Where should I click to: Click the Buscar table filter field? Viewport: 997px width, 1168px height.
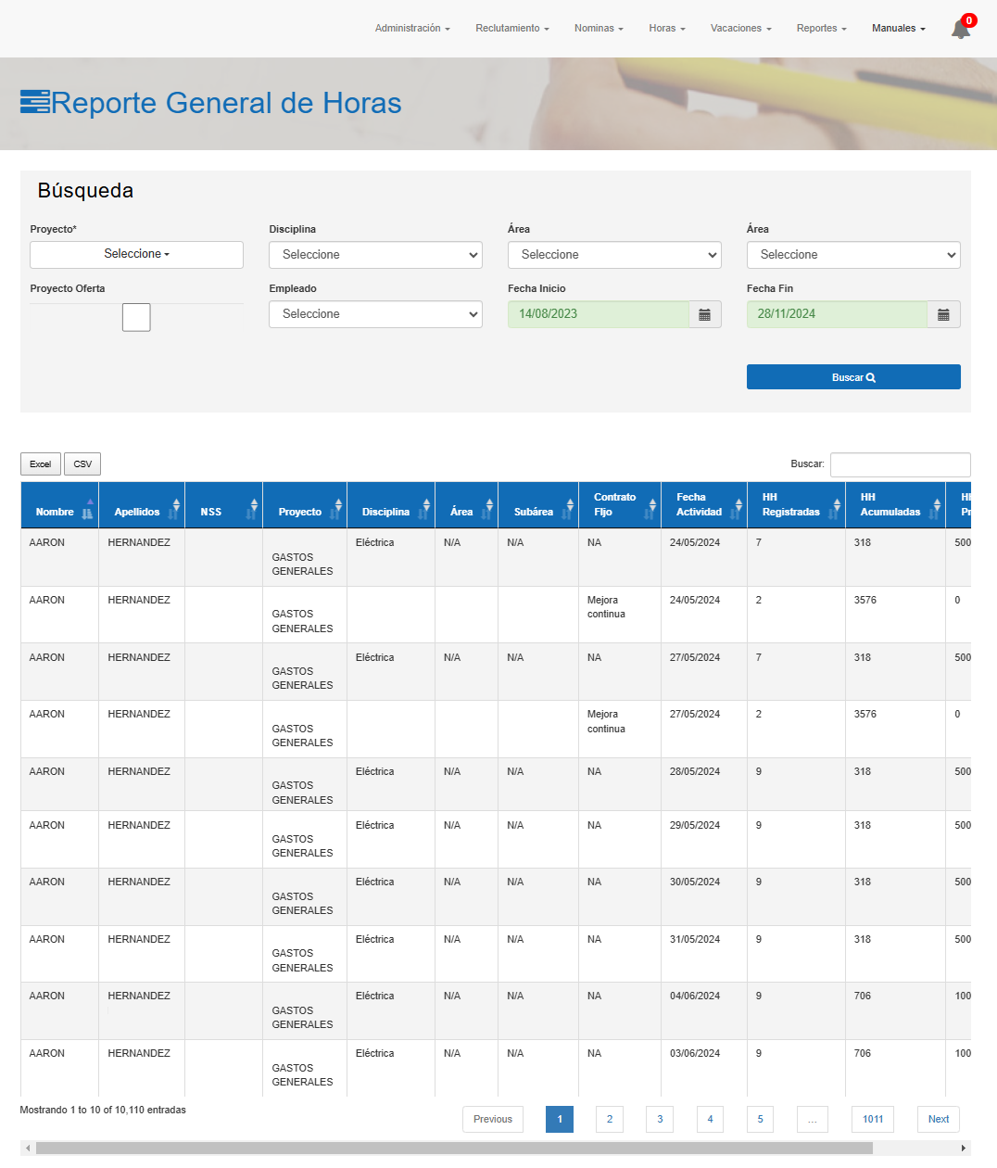pyautogui.click(x=900, y=464)
